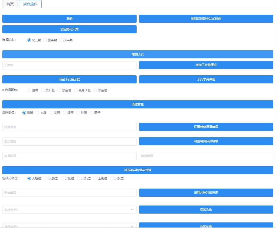Click the 增加子女健康度 button

click(x=206, y=65)
